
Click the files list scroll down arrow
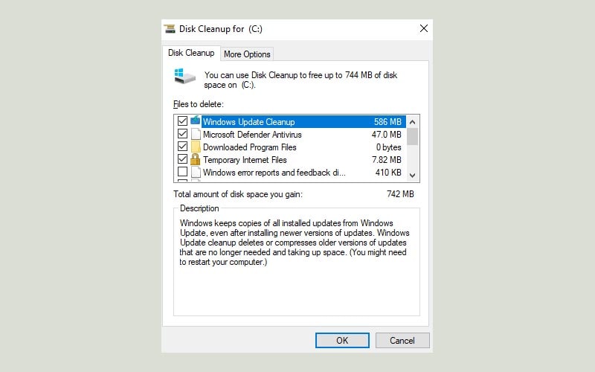tap(413, 176)
